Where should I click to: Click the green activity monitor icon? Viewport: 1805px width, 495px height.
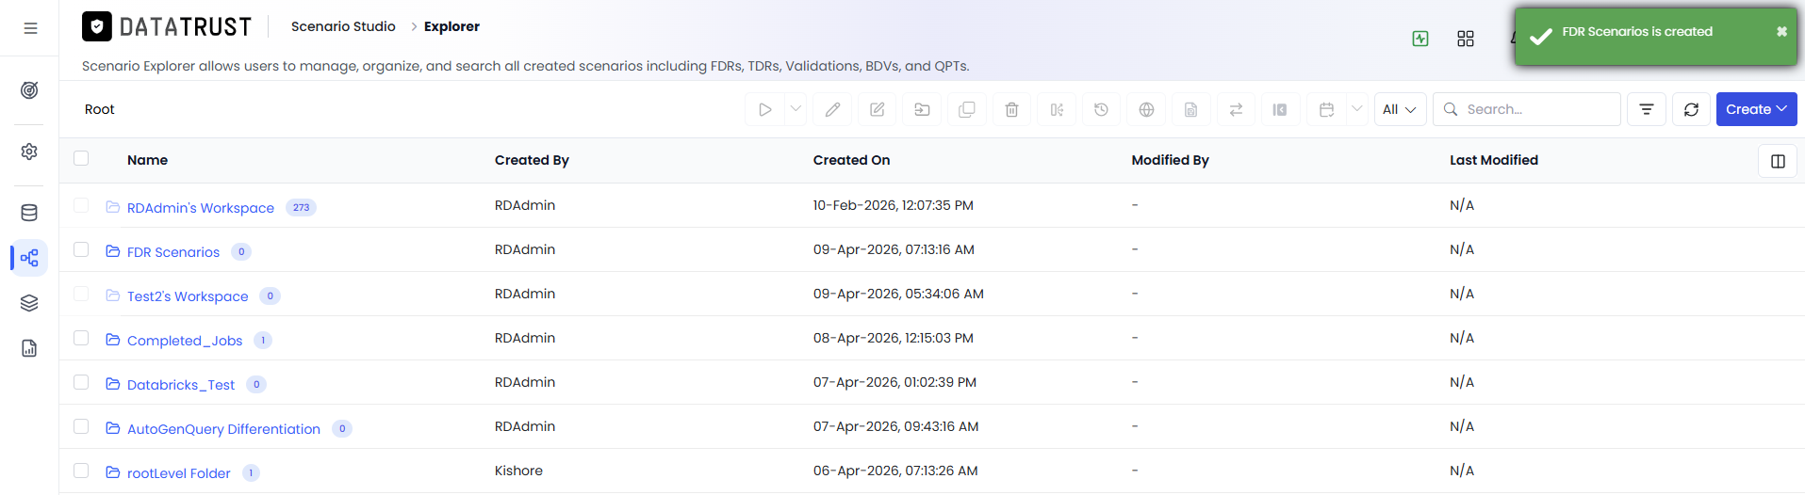[x=1420, y=39]
